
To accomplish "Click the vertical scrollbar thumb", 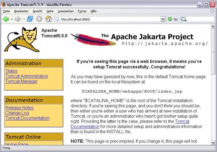I will (213, 52).
